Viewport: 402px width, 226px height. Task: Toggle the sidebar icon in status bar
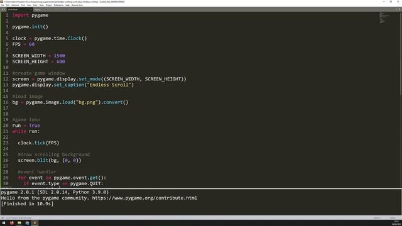coord(3,218)
